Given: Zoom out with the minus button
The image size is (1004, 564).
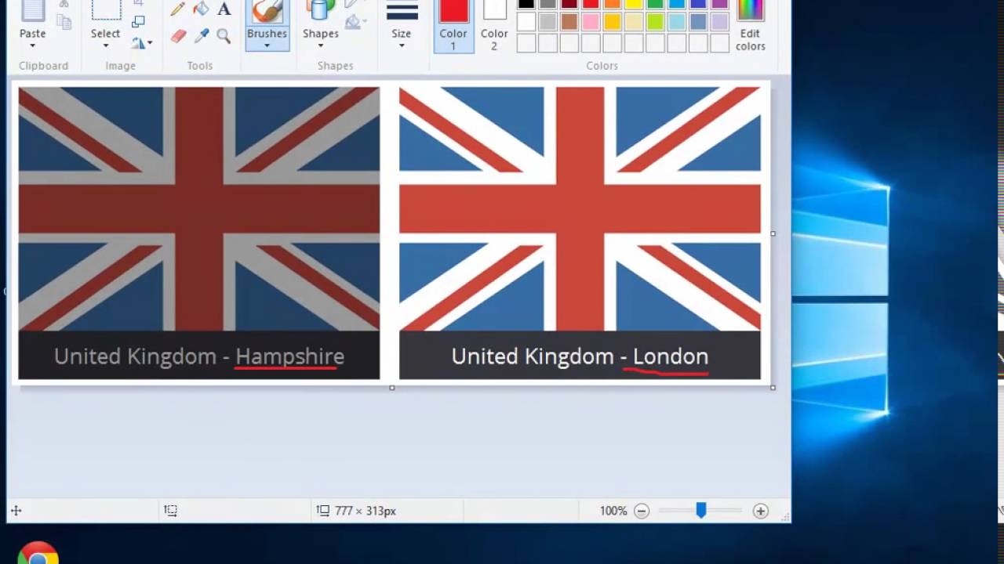Looking at the screenshot, I should tap(642, 511).
